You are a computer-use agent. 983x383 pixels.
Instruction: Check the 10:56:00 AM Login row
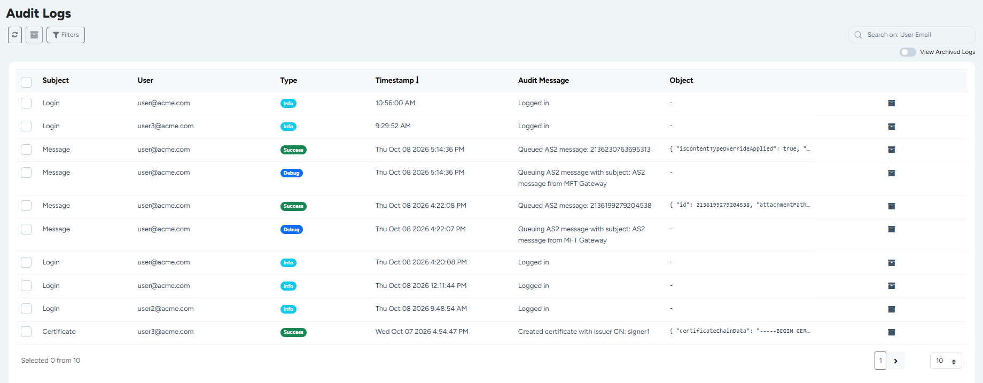(26, 103)
